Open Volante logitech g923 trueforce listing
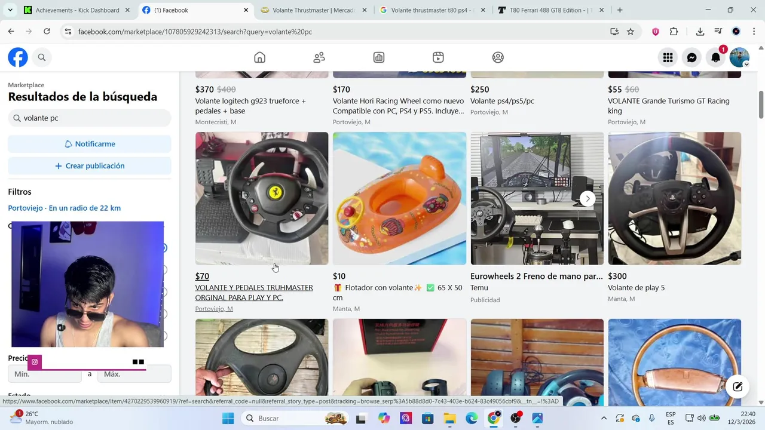The width and height of the screenshot is (765, 430). click(250, 106)
